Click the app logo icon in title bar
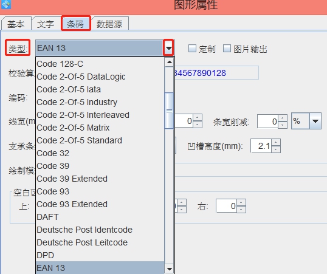327x274 pixels. [6, 4]
